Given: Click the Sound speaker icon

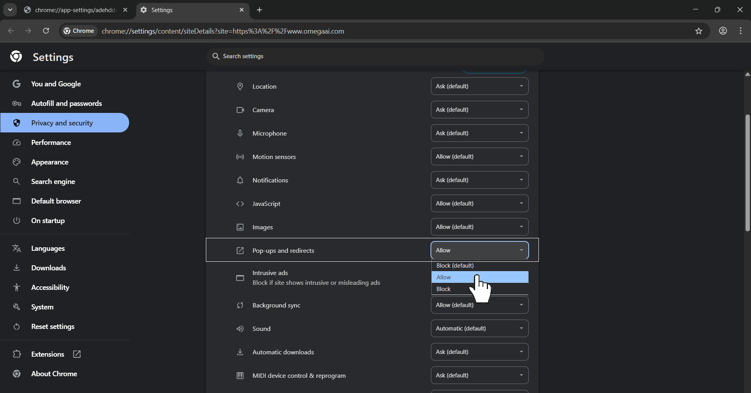Looking at the screenshot, I should (x=240, y=329).
